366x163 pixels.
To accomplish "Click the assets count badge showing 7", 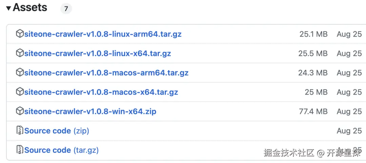I will [66, 8].
